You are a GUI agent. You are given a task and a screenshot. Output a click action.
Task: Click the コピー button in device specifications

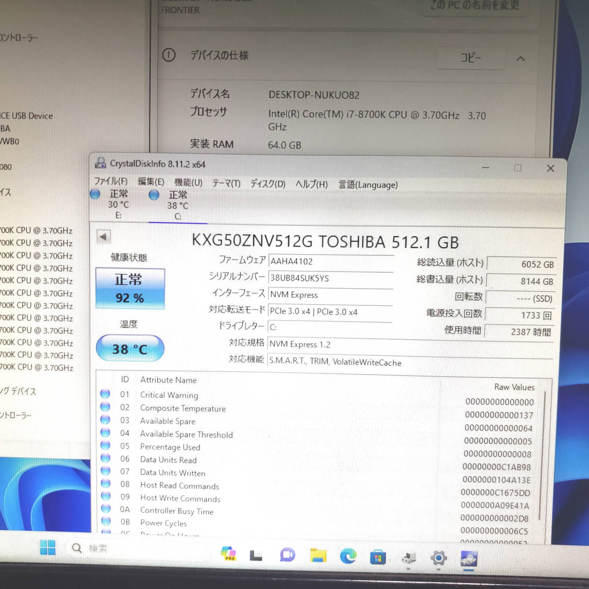pyautogui.click(x=470, y=58)
